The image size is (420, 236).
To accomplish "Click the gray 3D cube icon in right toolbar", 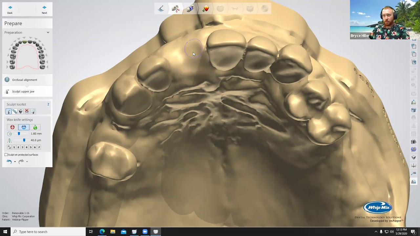I will (414, 157).
